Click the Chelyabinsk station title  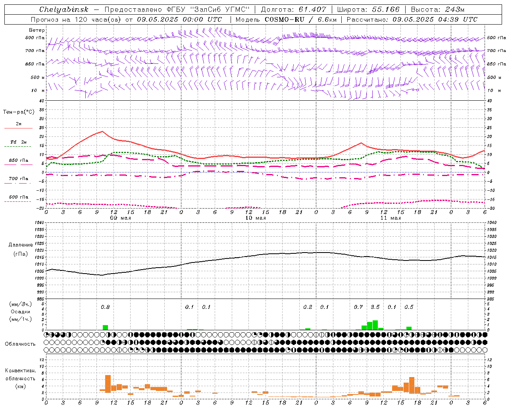click(64, 10)
